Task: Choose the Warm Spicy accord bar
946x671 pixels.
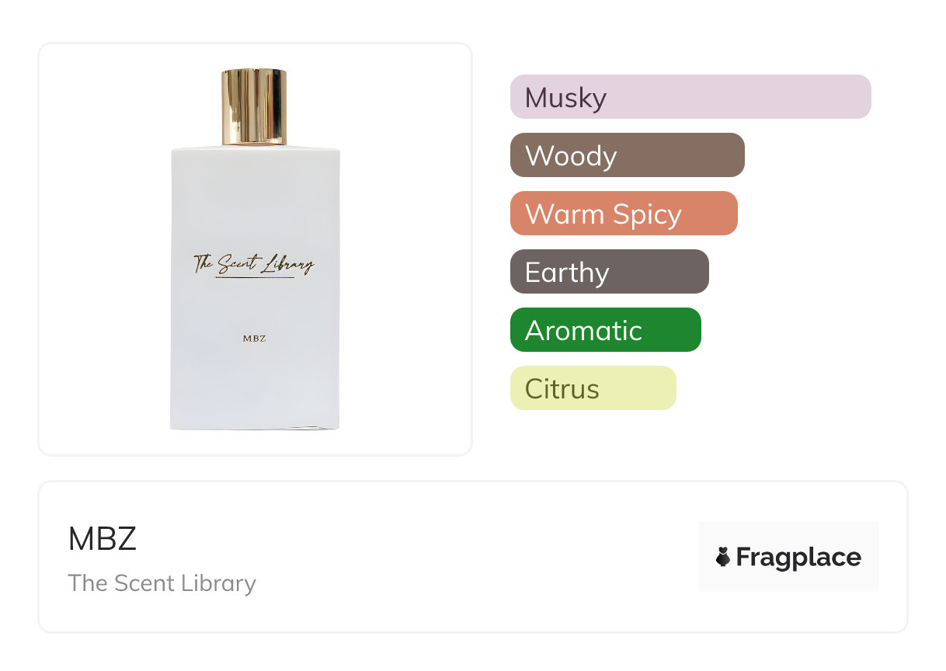Action: click(624, 214)
